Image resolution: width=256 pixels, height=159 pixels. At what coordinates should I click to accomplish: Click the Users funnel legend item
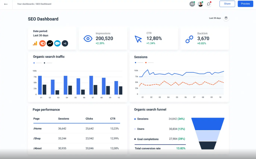139,129
